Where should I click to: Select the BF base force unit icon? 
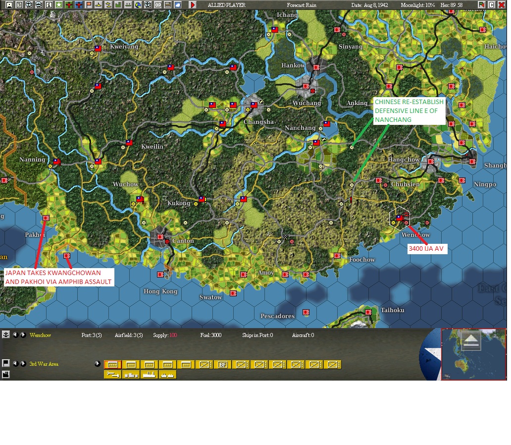223,364
